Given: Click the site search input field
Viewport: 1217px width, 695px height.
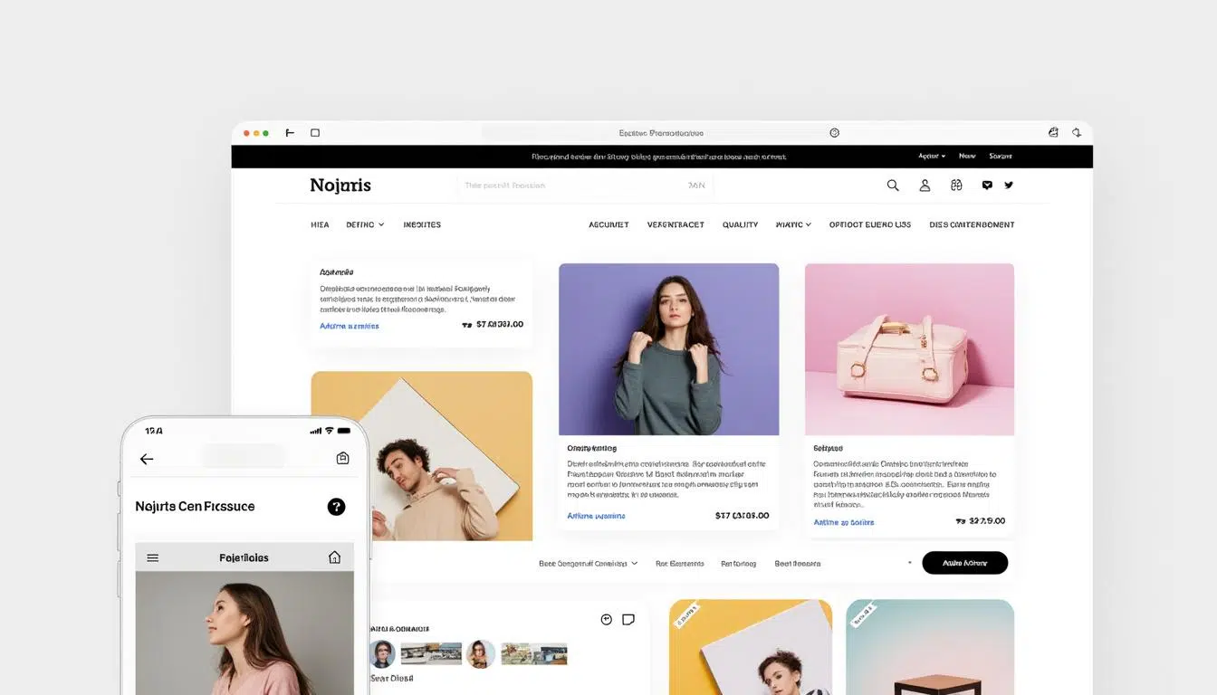Looking at the screenshot, I should [584, 186].
